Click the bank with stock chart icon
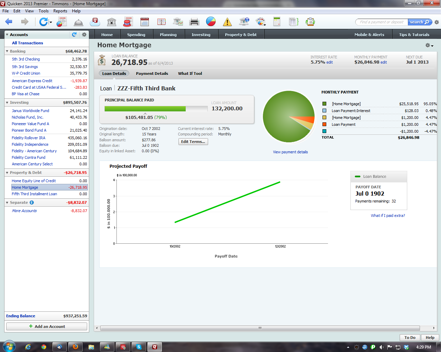441x352 pixels. (x=178, y=22)
